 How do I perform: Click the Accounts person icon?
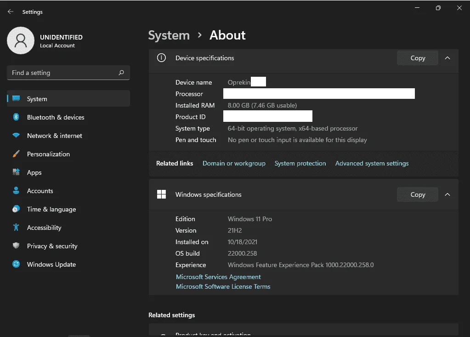click(x=16, y=190)
